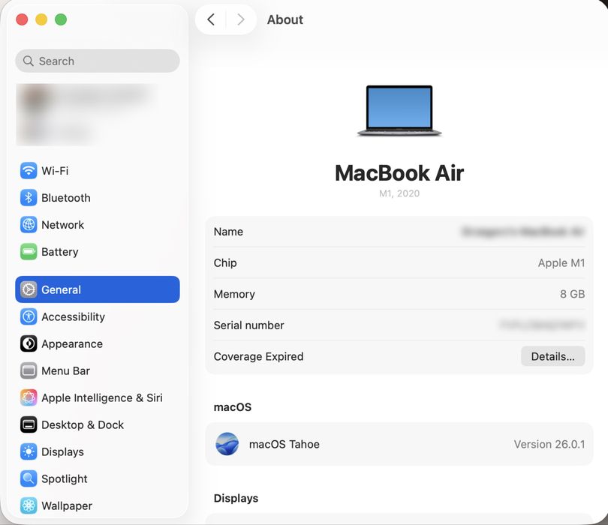Click the macOS Tahoe name text
608x525 pixels.
tap(284, 444)
